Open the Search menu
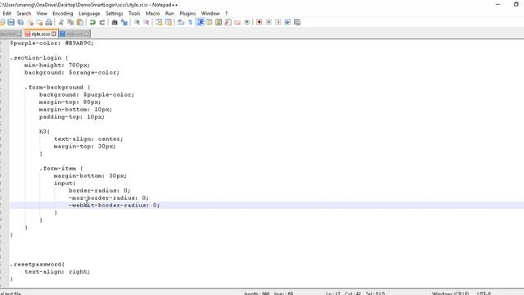 24,13
